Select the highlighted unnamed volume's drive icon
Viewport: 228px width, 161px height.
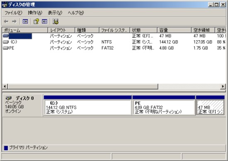(x=6, y=36)
